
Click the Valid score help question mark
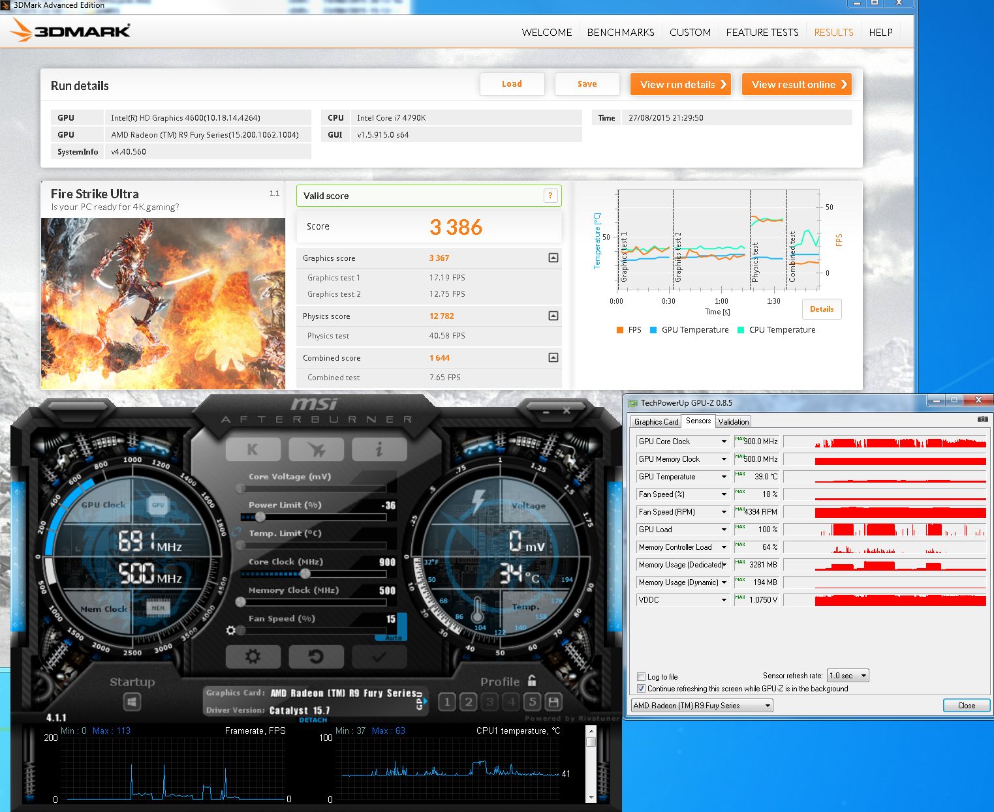click(550, 196)
